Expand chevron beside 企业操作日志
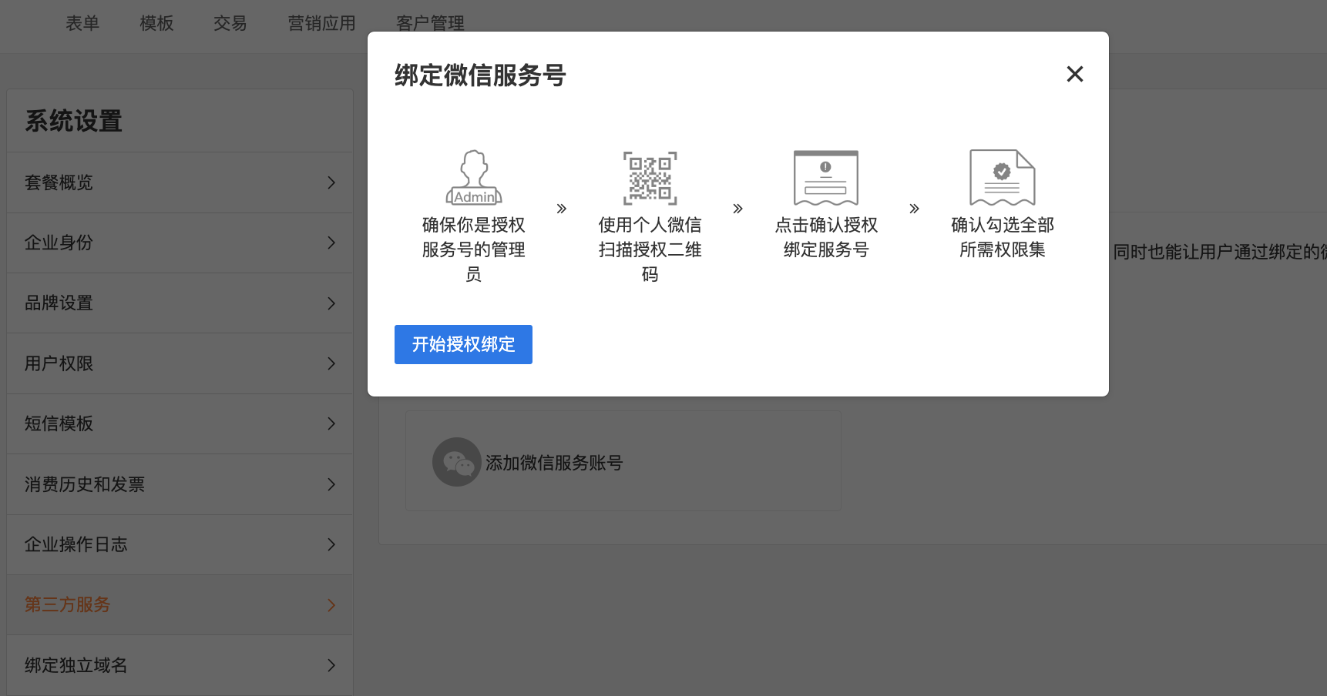Image resolution: width=1327 pixels, height=696 pixels. tap(331, 544)
